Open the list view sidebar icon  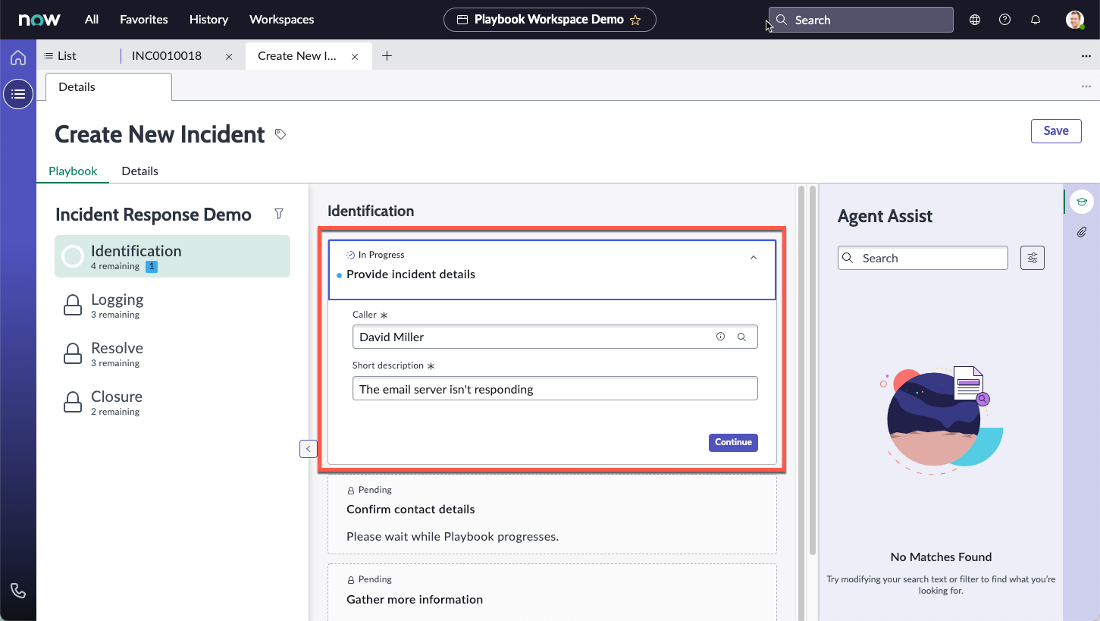pyautogui.click(x=18, y=94)
